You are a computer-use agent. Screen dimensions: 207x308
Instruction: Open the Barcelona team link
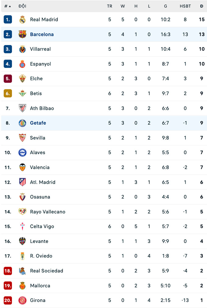(x=42, y=34)
